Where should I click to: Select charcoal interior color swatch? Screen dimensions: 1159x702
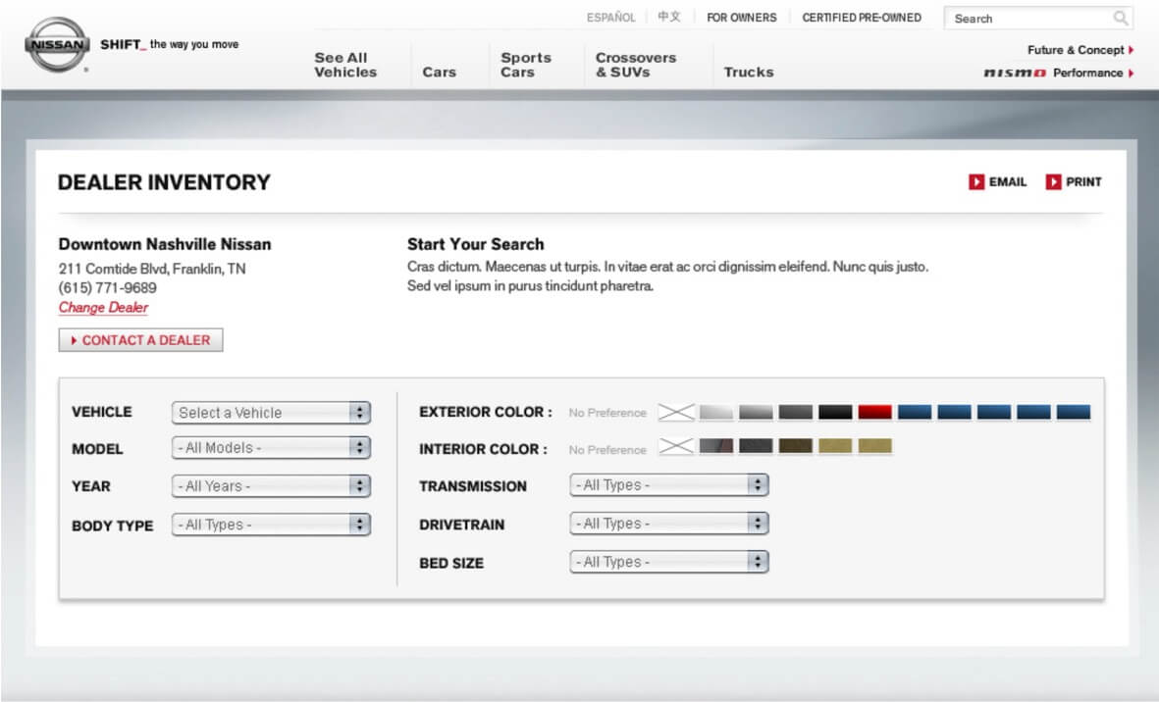[x=756, y=446]
